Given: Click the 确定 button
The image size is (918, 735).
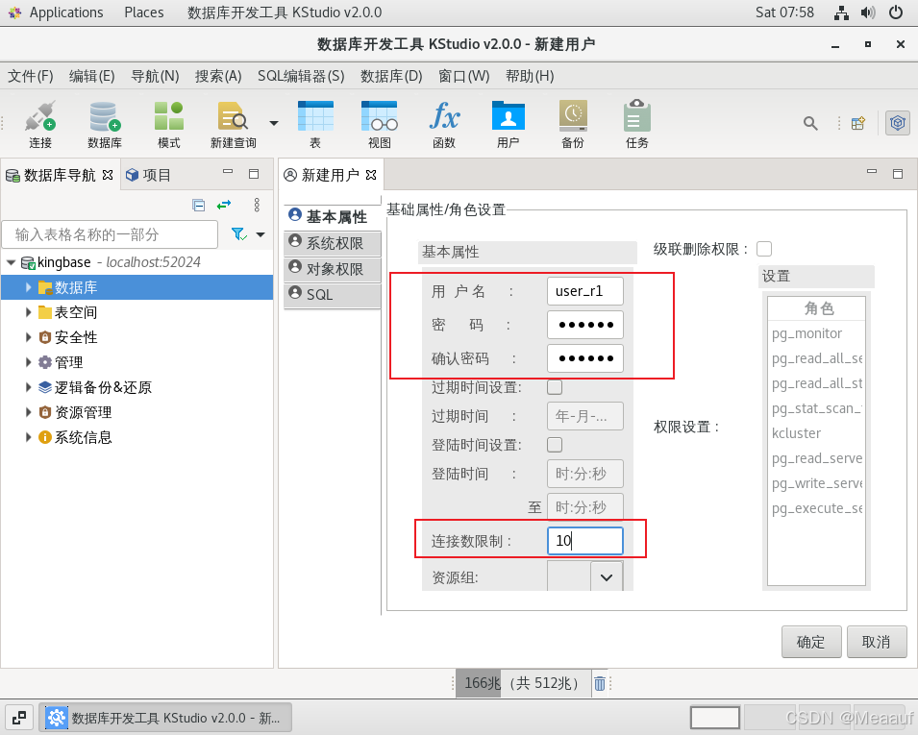Looking at the screenshot, I should point(811,642).
